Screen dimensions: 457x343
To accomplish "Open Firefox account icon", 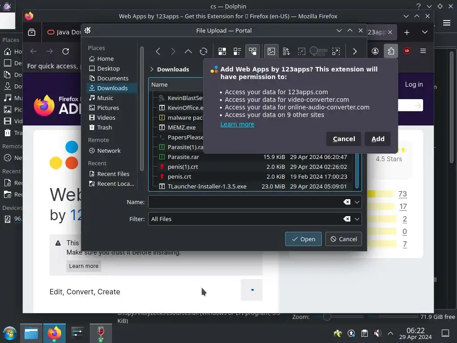I will point(375,51).
